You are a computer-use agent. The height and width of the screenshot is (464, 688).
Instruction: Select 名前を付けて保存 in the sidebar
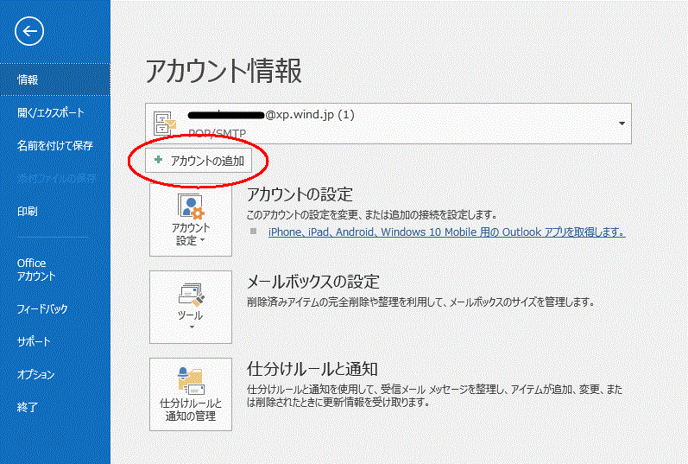coord(55,145)
